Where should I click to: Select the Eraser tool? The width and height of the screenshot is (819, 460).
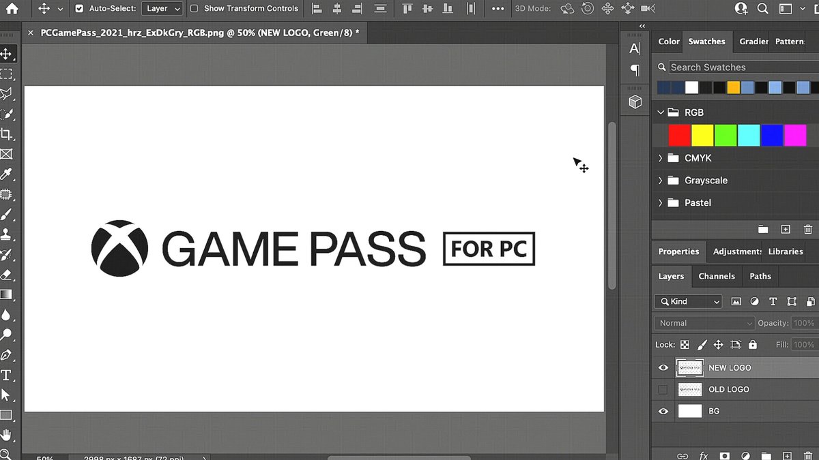pos(6,275)
